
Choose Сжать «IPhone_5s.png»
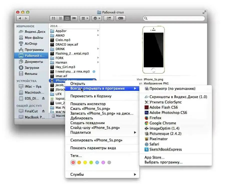(x=102, y=109)
